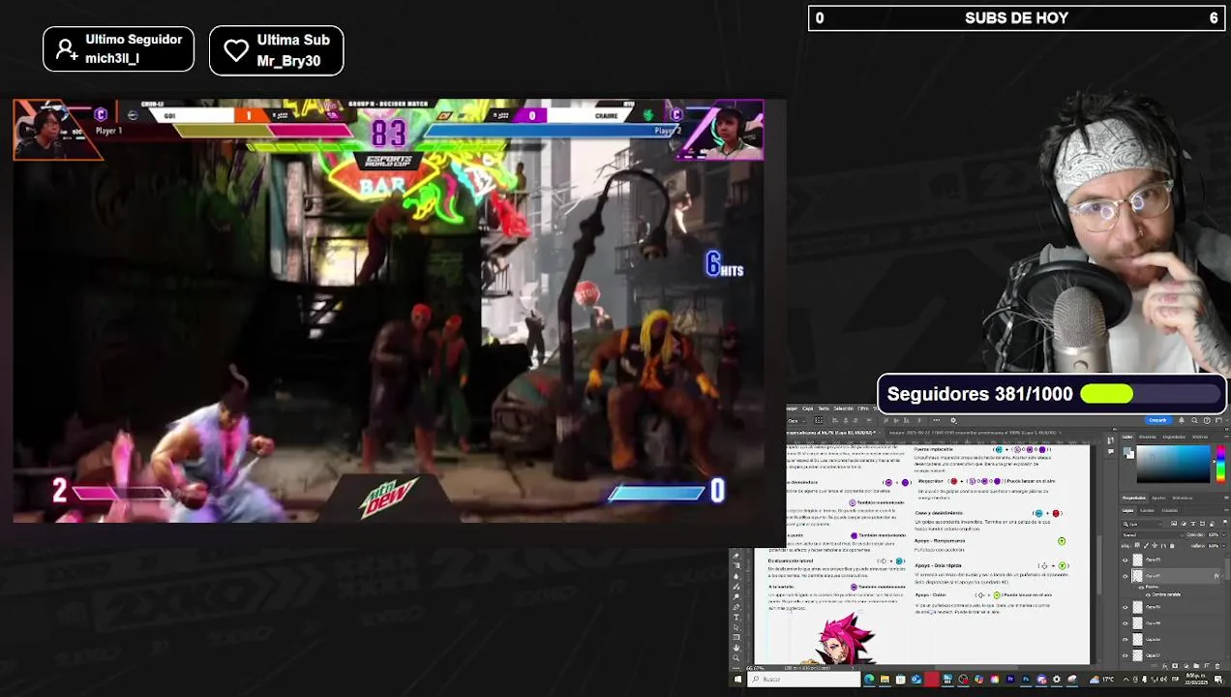
Task: Click the foreground color swatch
Action: pyautogui.click(x=1126, y=450)
